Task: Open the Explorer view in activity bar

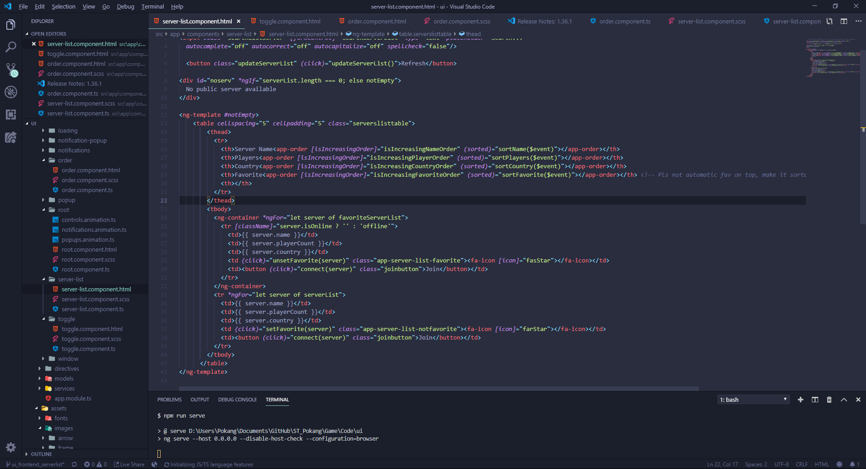Action: (11, 24)
